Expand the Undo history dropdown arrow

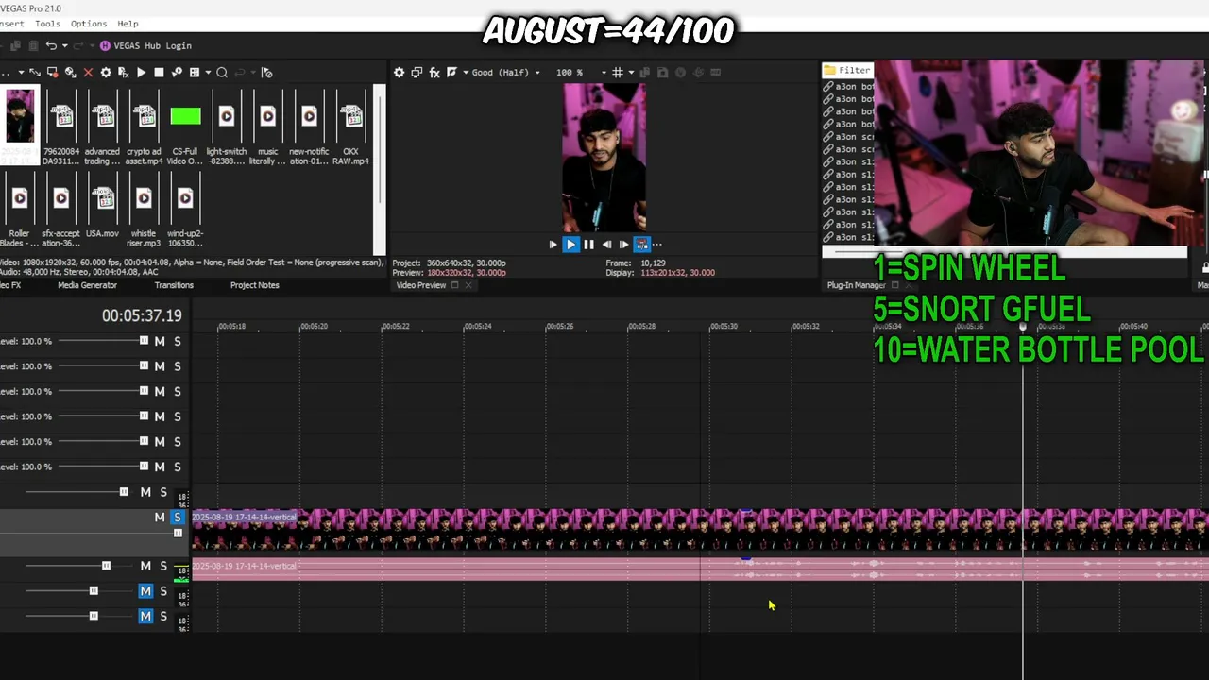64,45
